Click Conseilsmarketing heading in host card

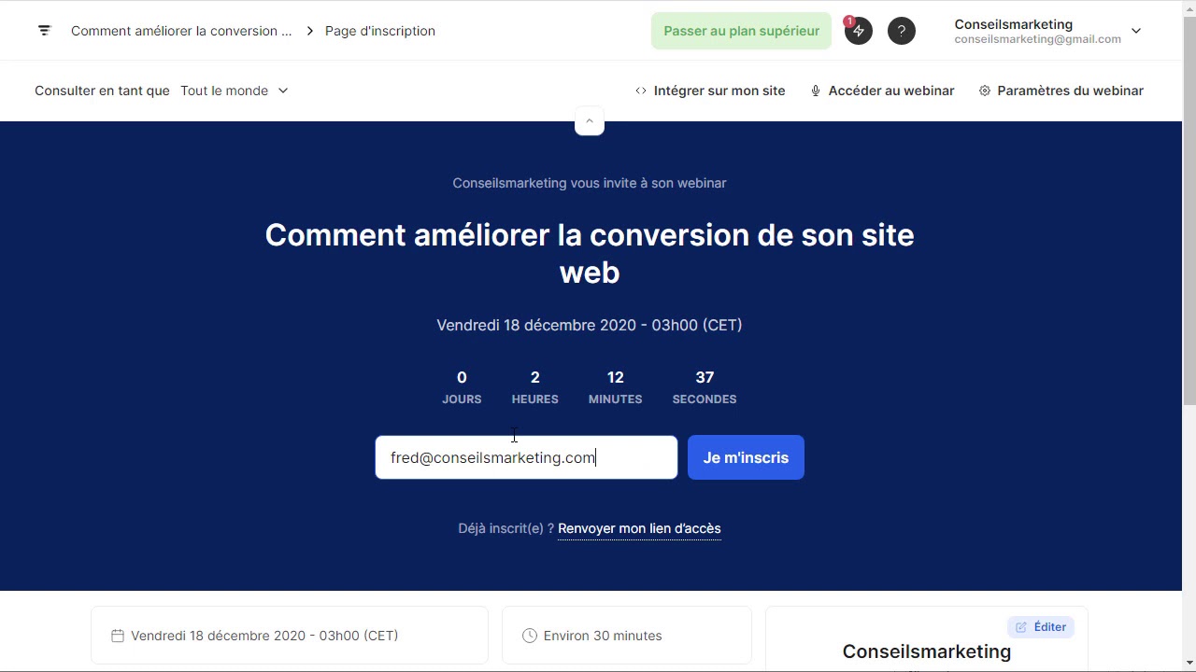(x=927, y=651)
